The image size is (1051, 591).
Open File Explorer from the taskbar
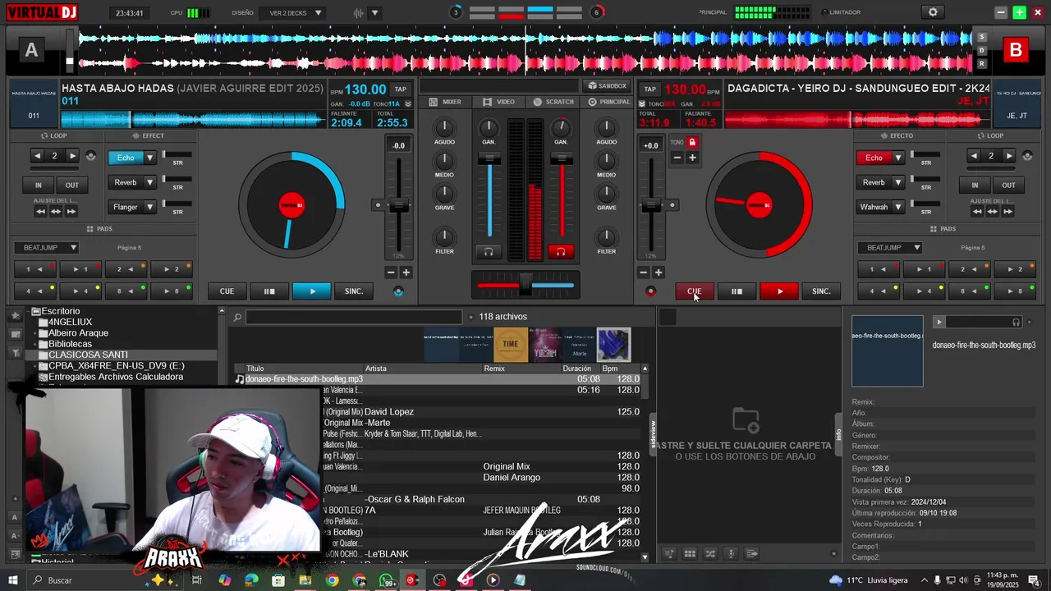click(x=305, y=580)
